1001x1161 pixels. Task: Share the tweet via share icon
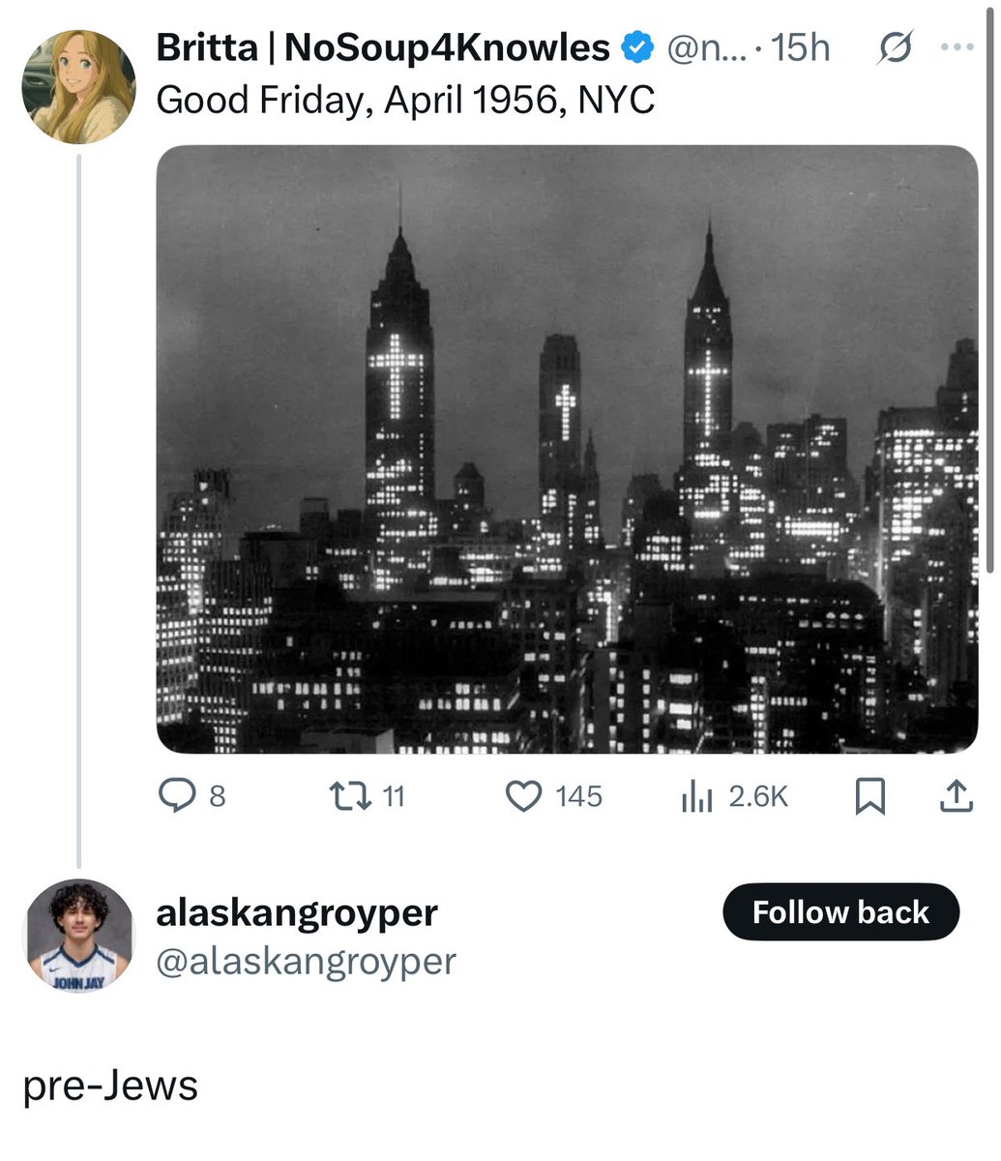pos(956,796)
